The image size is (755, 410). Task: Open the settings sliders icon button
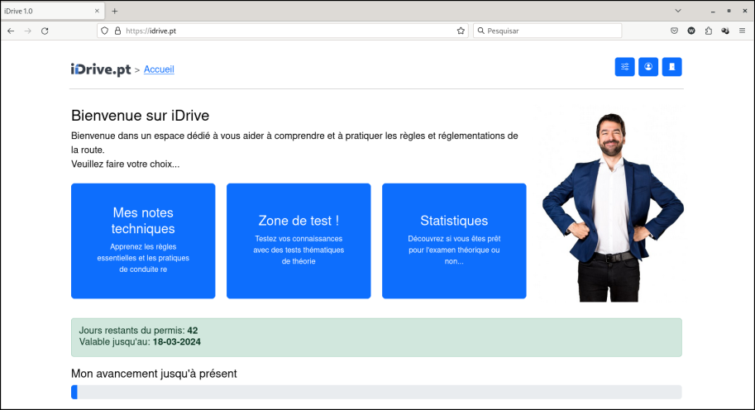[x=624, y=67]
